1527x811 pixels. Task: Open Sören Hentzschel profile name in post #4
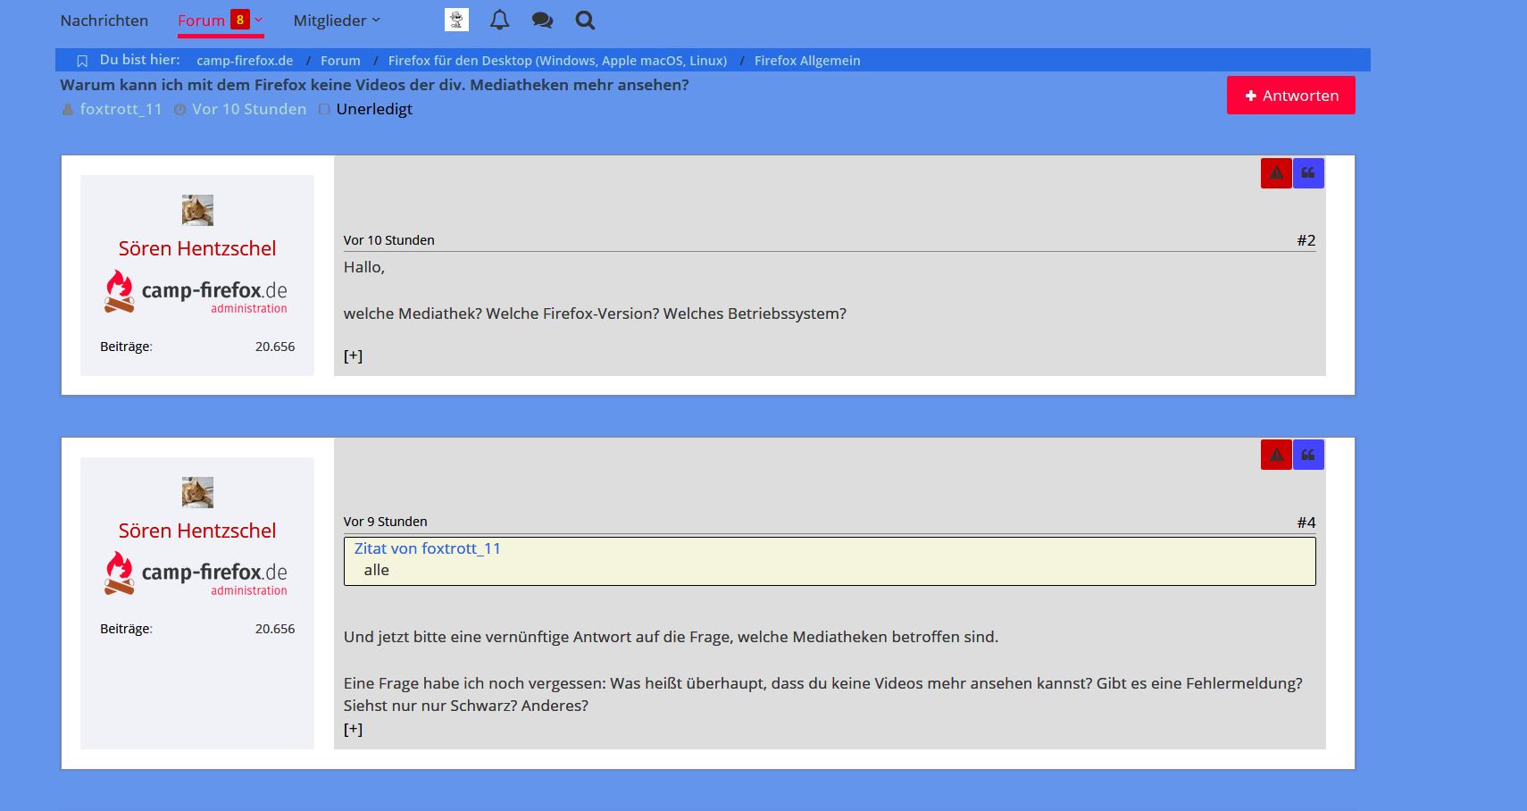[197, 531]
